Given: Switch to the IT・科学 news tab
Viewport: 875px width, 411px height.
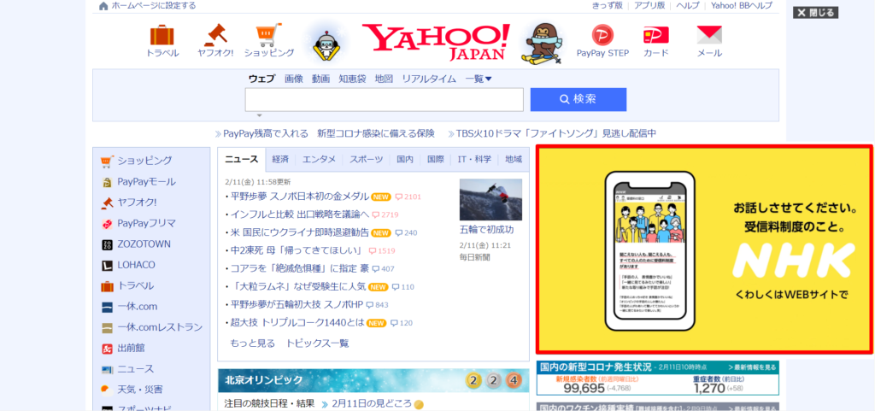Looking at the screenshot, I should [x=475, y=160].
